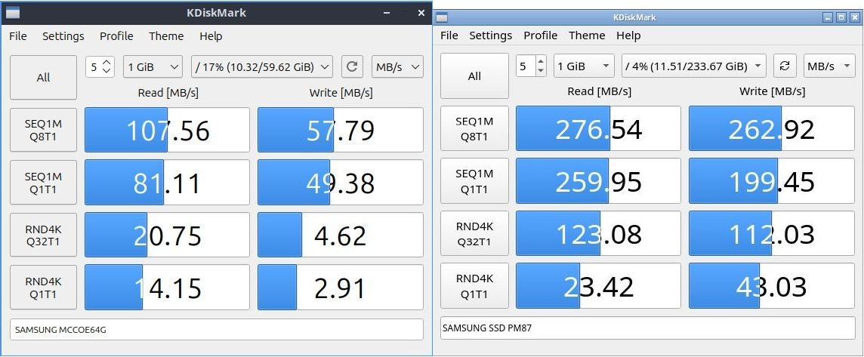The height and width of the screenshot is (357, 864).
Task: Open Profile menu in right window
Action: [x=541, y=35]
